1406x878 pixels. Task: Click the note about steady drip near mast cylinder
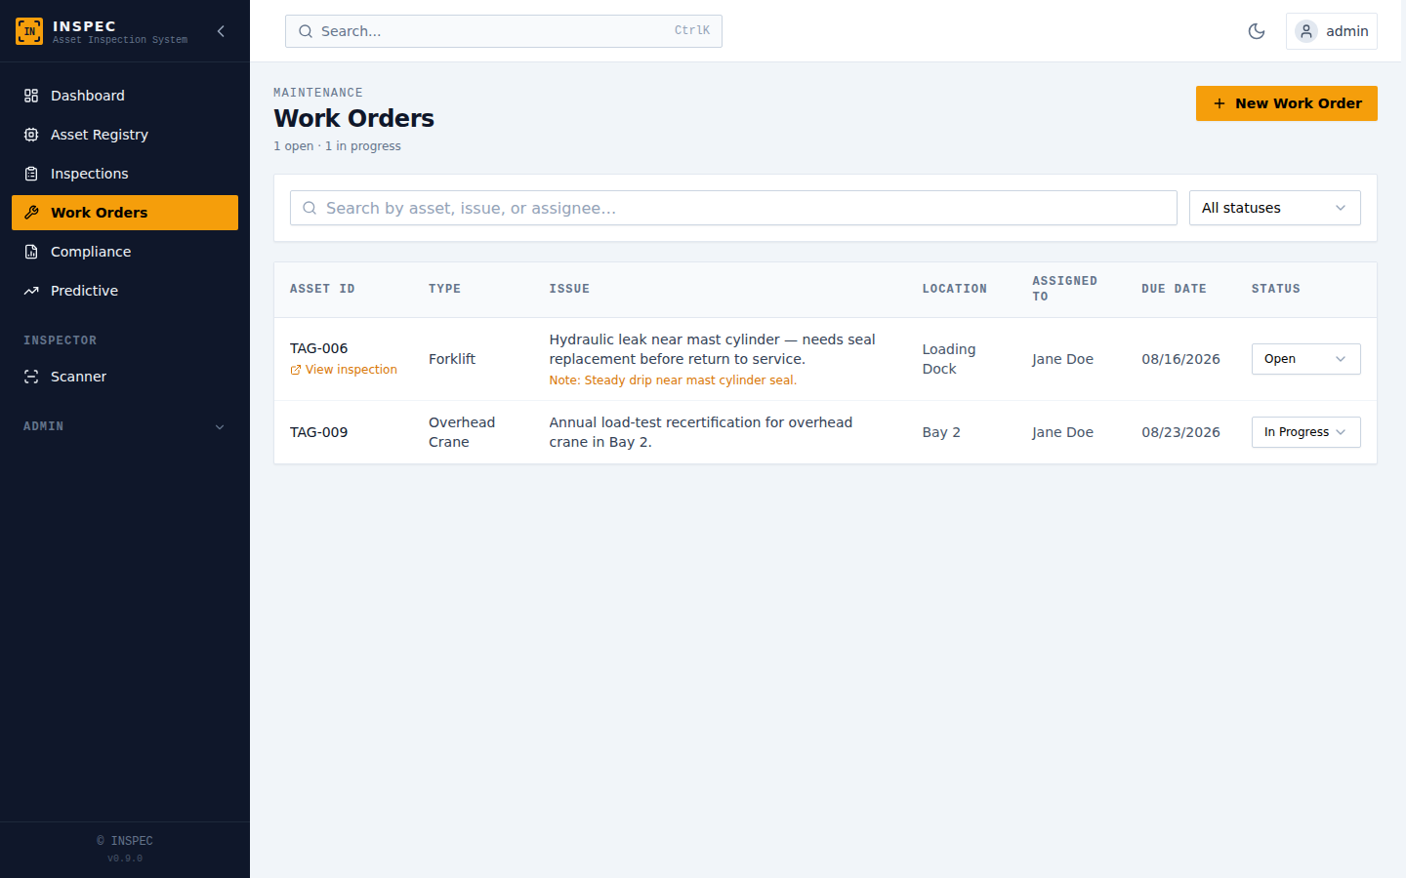point(673,380)
